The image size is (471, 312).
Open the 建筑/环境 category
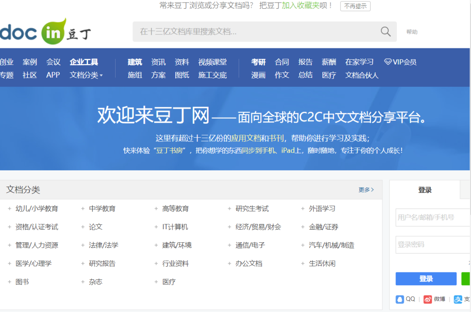(177, 245)
